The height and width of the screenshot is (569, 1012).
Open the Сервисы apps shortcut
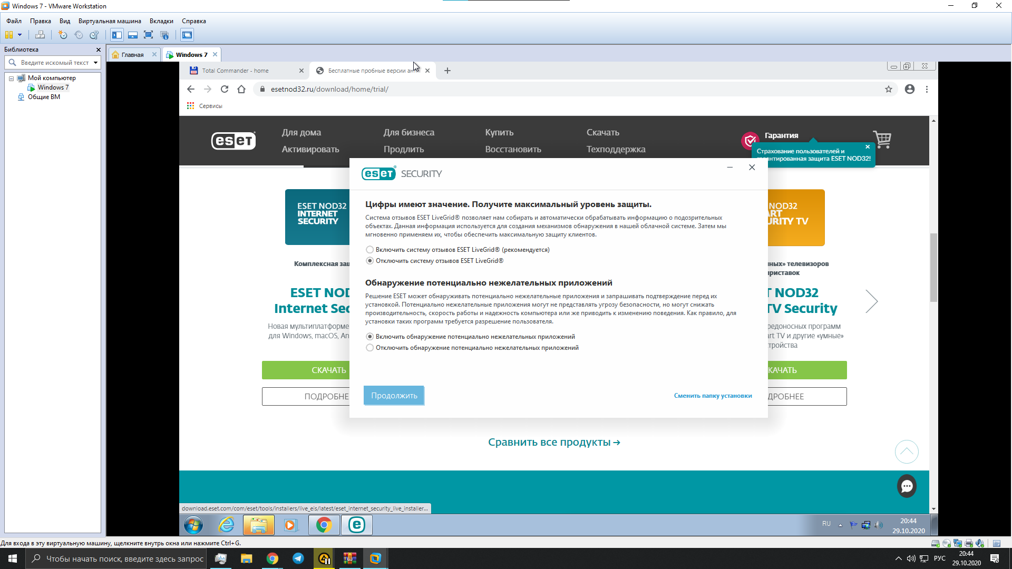point(205,106)
